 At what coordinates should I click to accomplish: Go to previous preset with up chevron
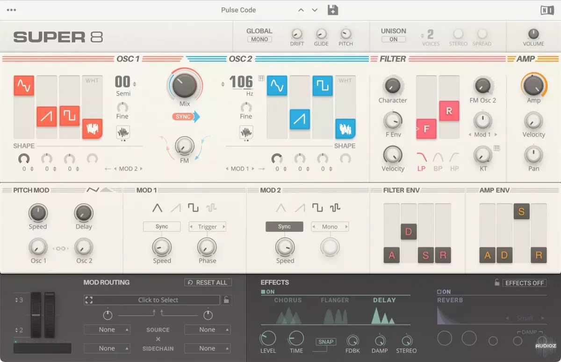coord(301,10)
